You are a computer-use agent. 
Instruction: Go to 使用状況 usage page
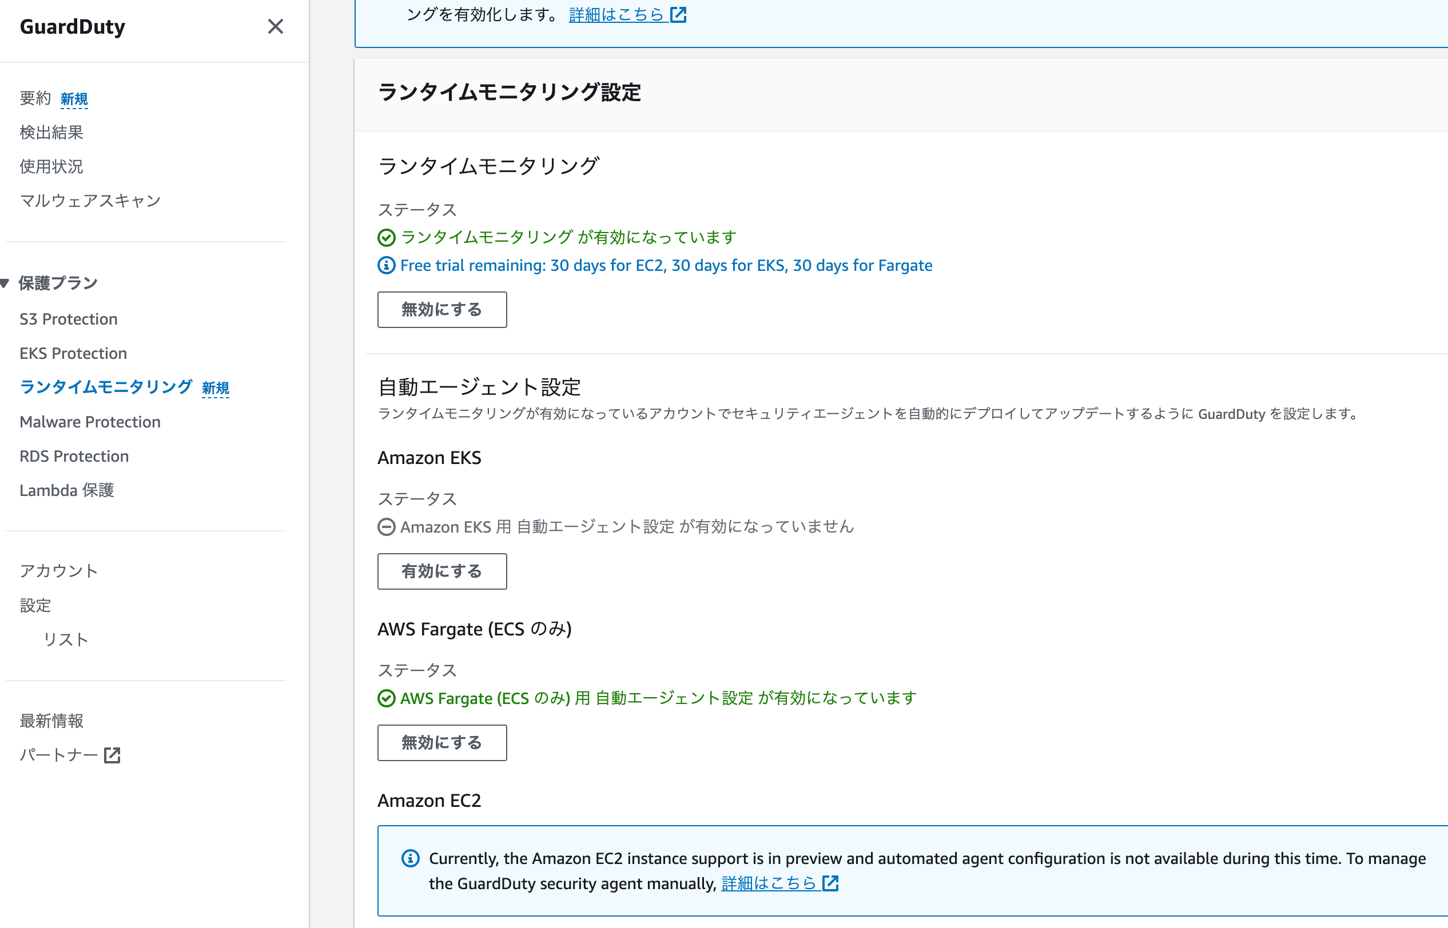(51, 166)
